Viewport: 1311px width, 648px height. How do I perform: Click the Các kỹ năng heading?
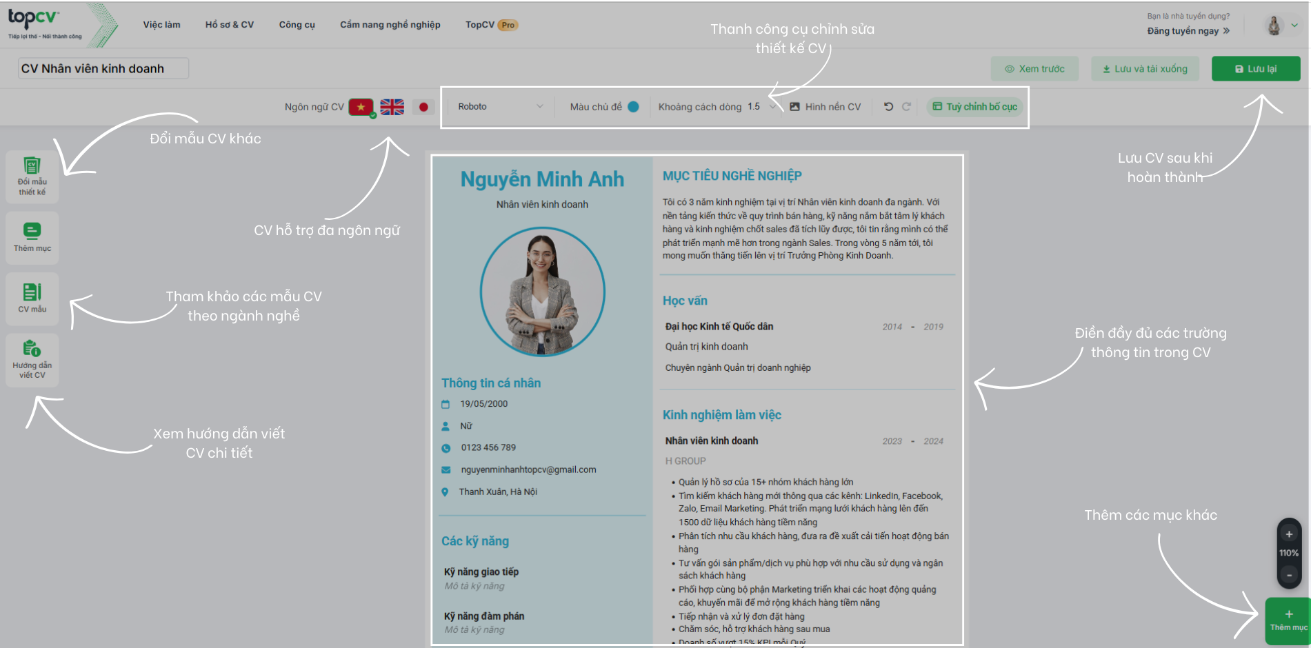tap(475, 541)
